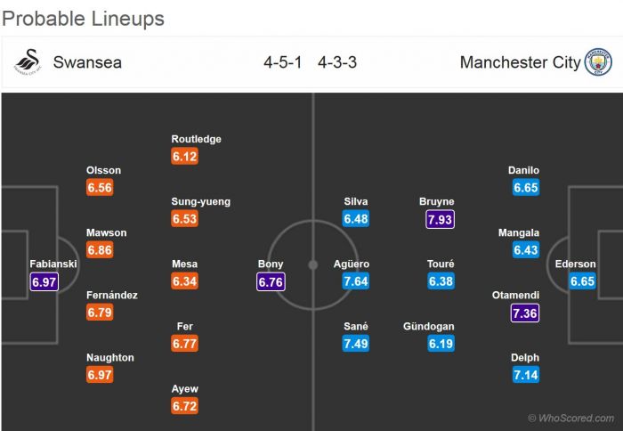The width and height of the screenshot is (623, 431).
Task: Click Ederson's 6.65 rating badge
Action: pyautogui.click(x=582, y=281)
